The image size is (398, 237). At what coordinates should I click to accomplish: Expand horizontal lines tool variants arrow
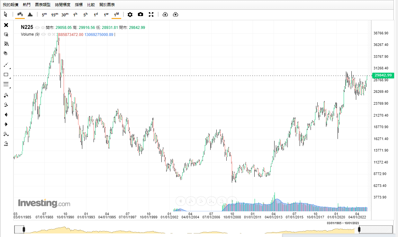click(x=10, y=88)
